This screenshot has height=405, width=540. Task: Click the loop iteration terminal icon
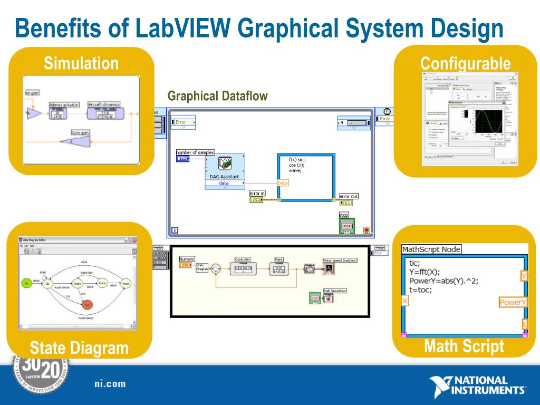(175, 230)
